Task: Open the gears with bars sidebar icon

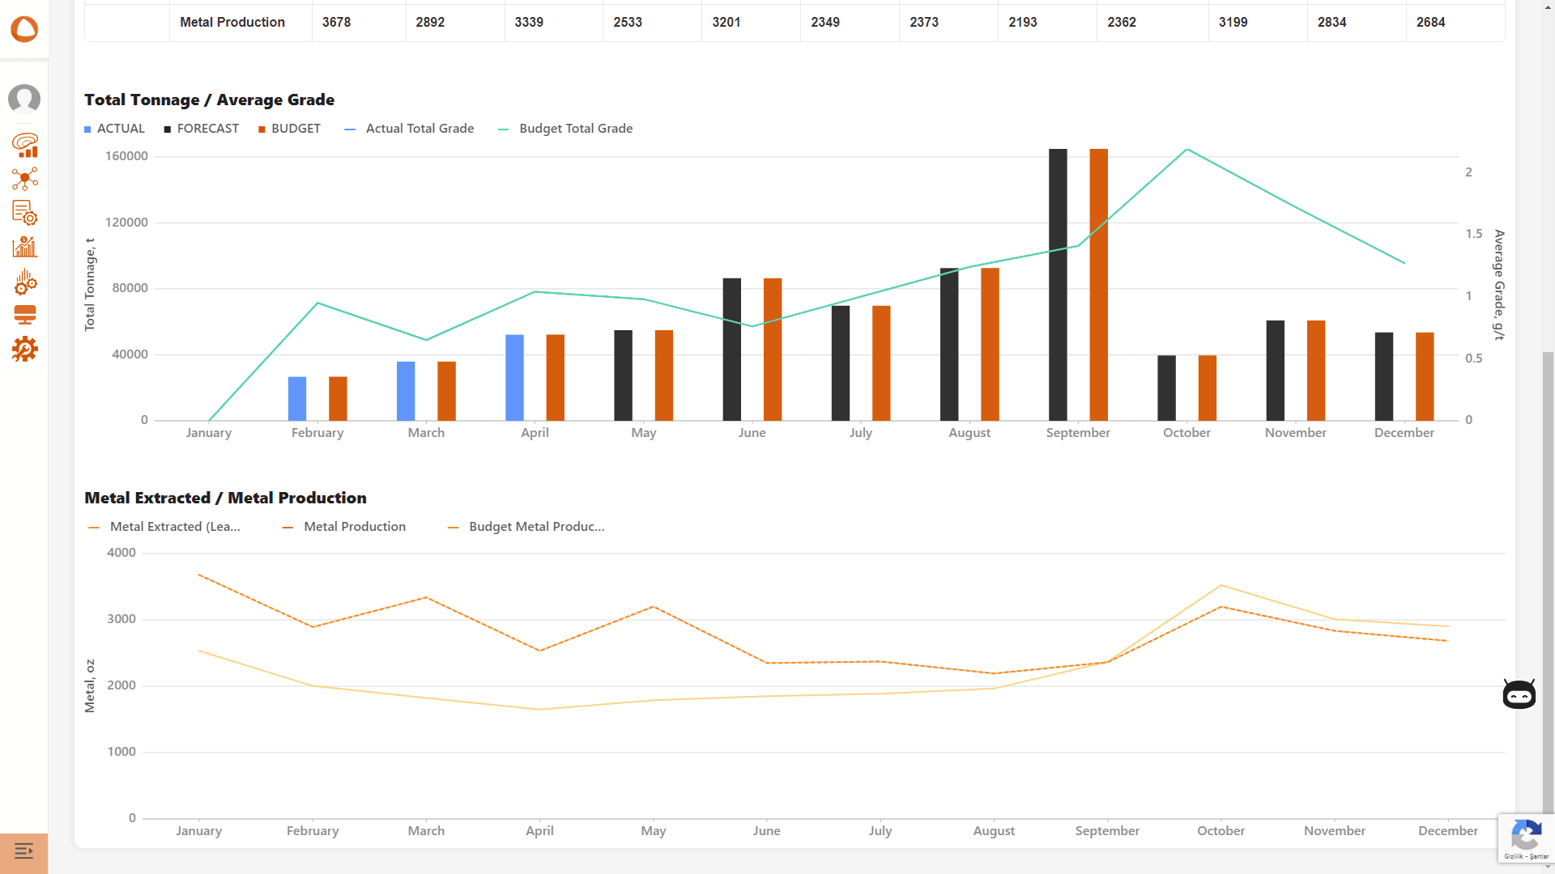Action: 25,282
